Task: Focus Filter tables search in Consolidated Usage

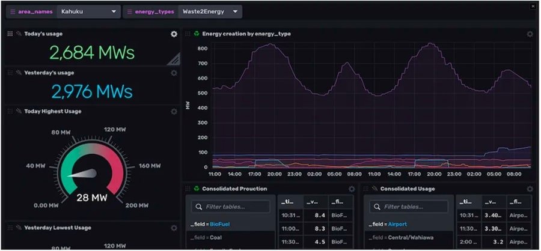Action: 409,207
